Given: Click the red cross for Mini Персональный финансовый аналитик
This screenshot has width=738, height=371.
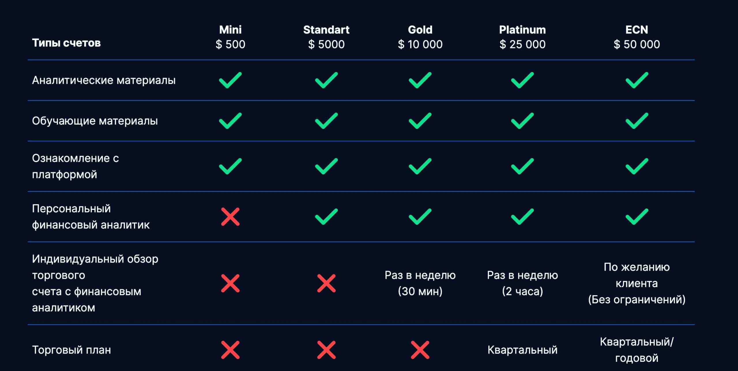Looking at the screenshot, I should (x=230, y=216).
